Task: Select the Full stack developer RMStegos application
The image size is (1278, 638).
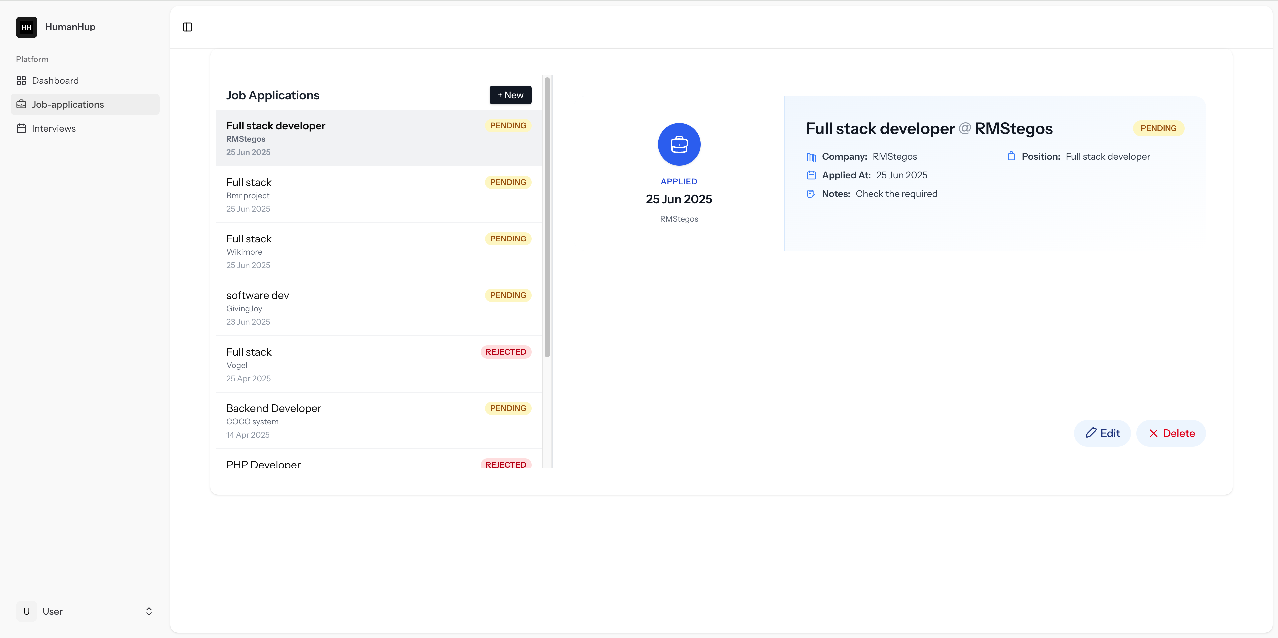Action: tap(379, 138)
